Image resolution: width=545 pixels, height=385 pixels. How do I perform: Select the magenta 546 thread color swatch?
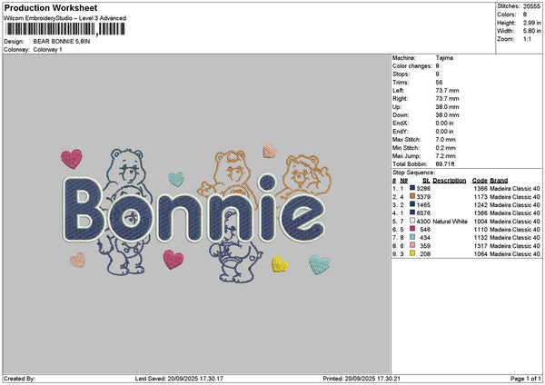coord(413,230)
